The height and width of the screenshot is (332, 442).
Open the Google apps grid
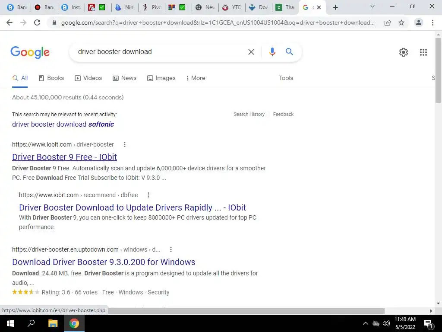pos(423,52)
